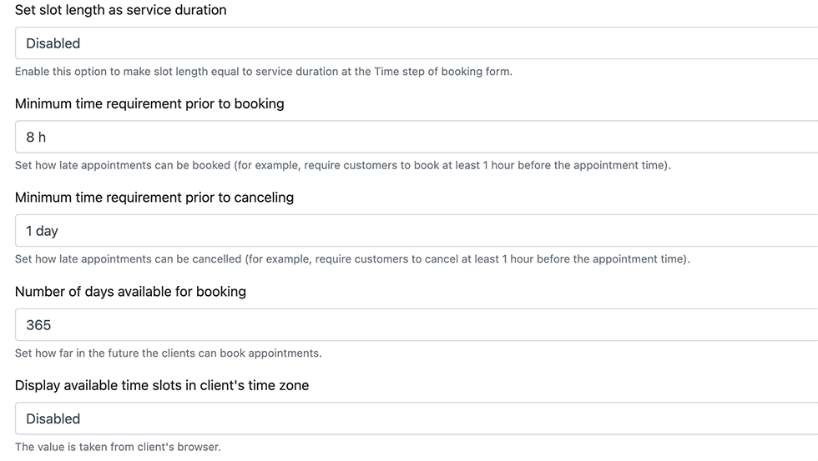818x461 pixels.
Task: Expand the 'Minimum time requirement prior to booking' dropdown
Action: [x=417, y=137]
